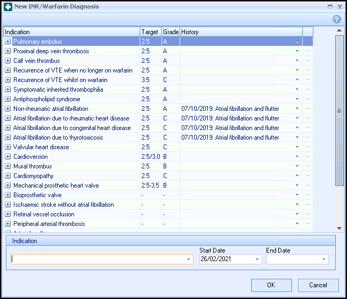Expand the Non-rheumatic atrial fibrillation row
This screenshot has height=299, width=347.
point(8,109)
